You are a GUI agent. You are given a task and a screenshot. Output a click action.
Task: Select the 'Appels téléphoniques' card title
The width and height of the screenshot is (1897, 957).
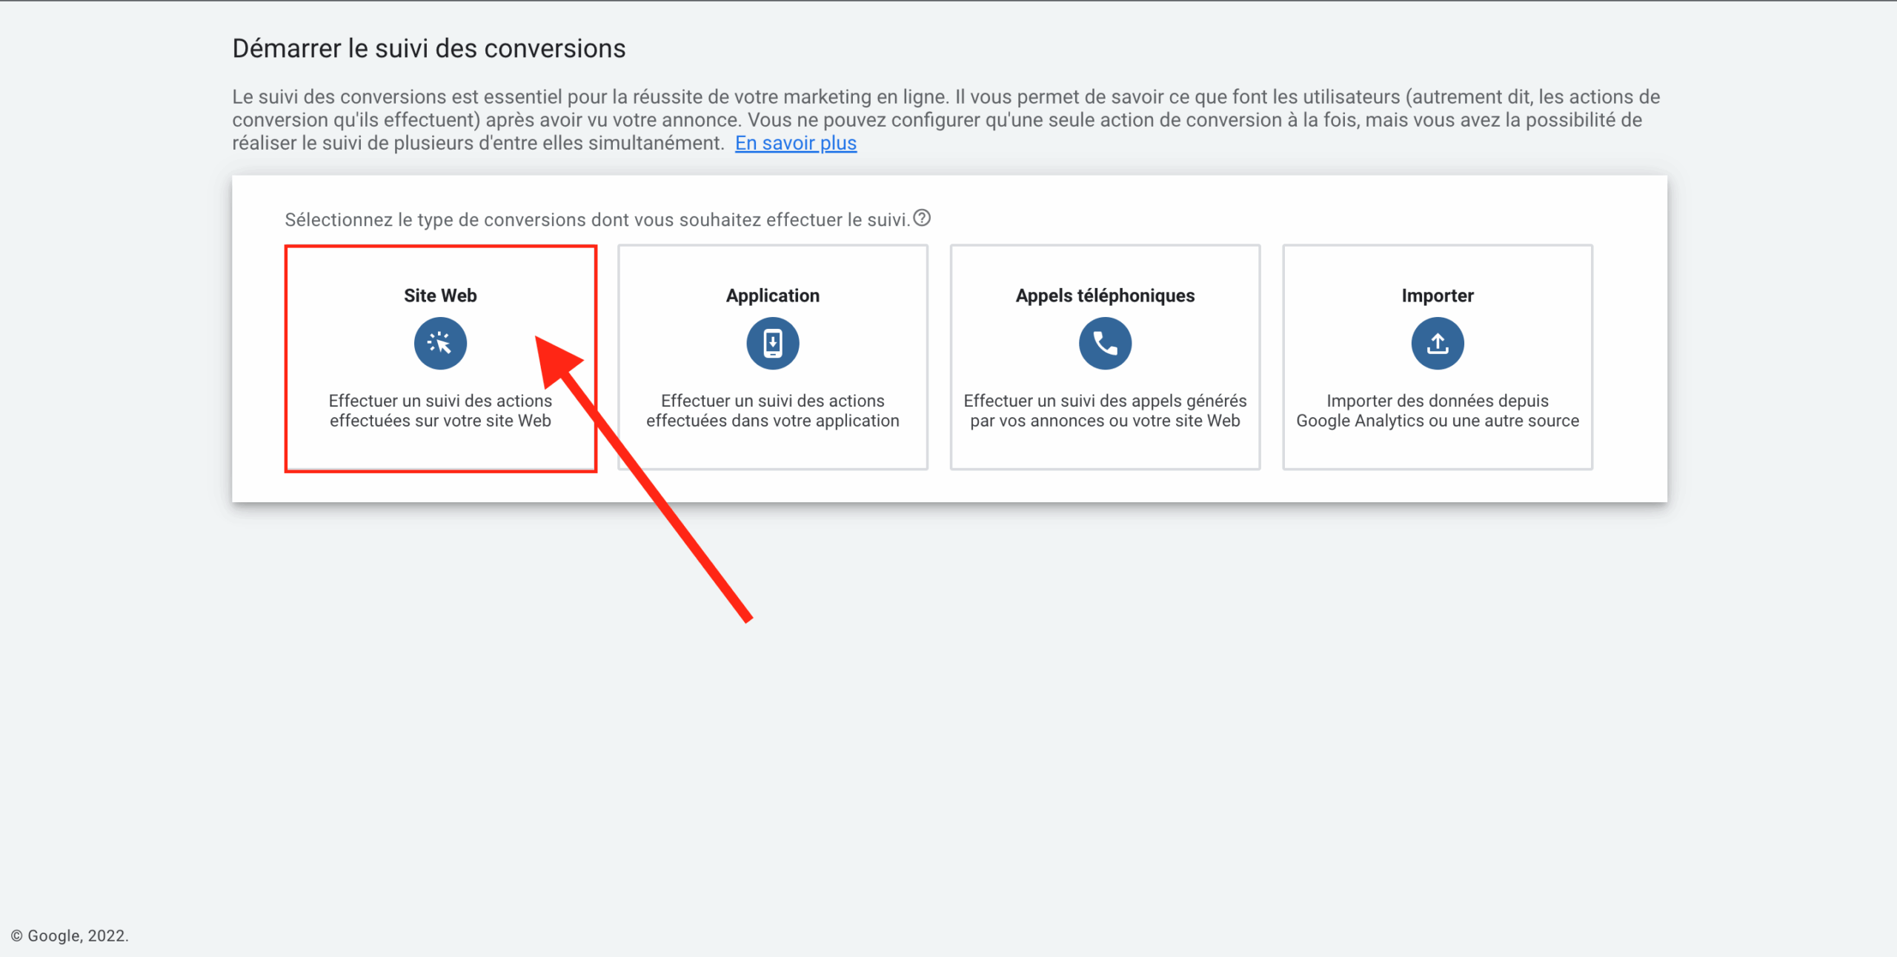pos(1105,296)
